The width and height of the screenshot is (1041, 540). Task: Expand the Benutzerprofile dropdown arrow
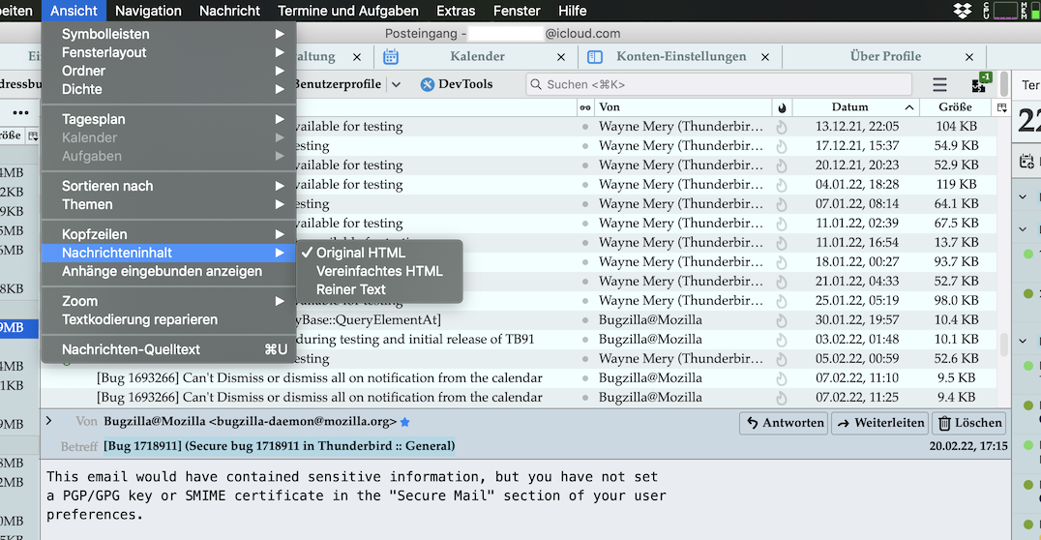click(x=396, y=84)
